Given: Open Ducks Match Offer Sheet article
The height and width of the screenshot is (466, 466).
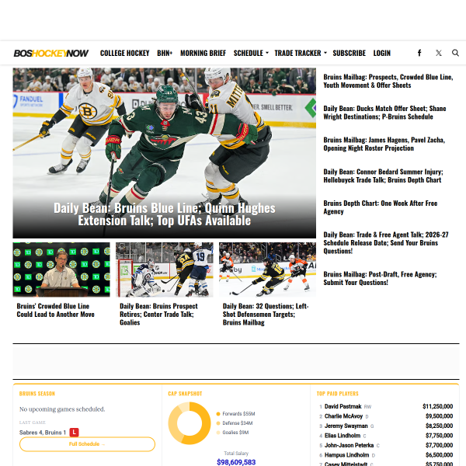Looking at the screenshot, I should coord(384,113).
